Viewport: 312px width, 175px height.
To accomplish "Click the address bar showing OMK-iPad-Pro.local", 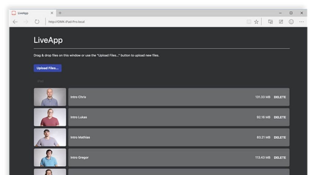I will tap(143, 22).
